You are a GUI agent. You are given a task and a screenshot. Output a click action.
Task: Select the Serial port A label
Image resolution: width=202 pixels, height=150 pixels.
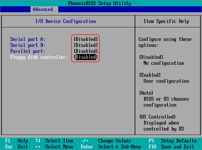pos(28,39)
